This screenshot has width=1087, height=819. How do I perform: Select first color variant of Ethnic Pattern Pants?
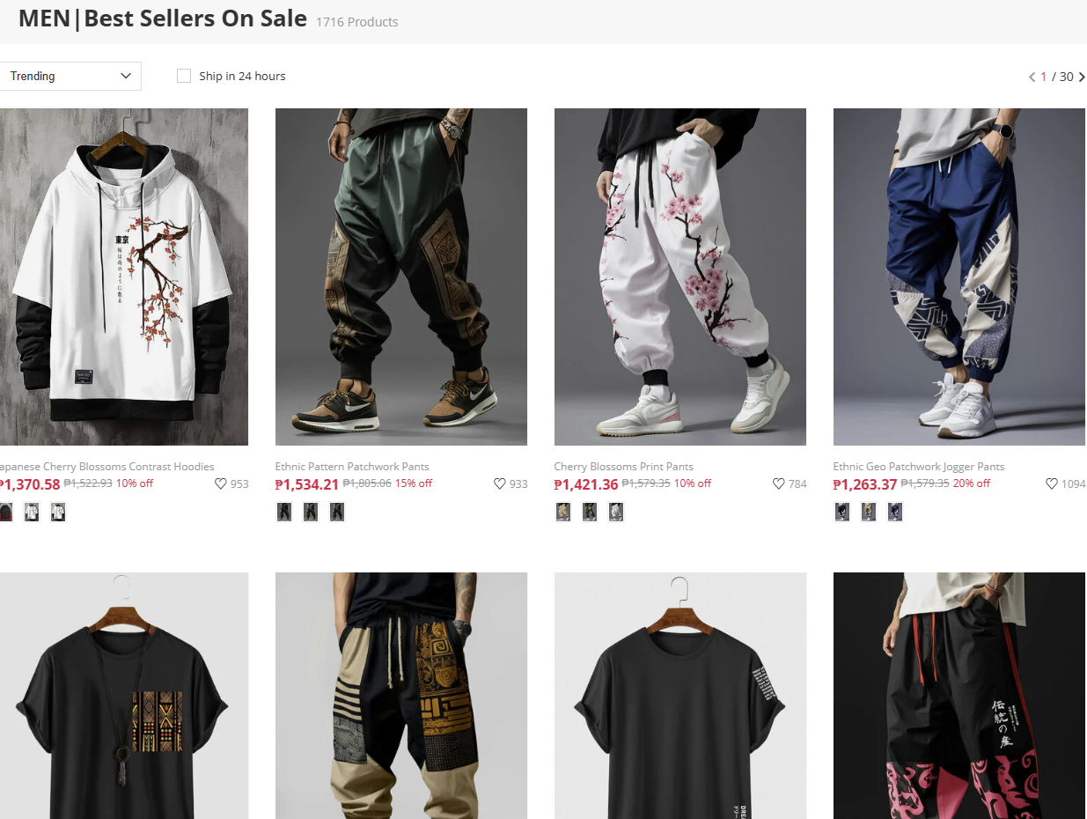[x=284, y=512]
